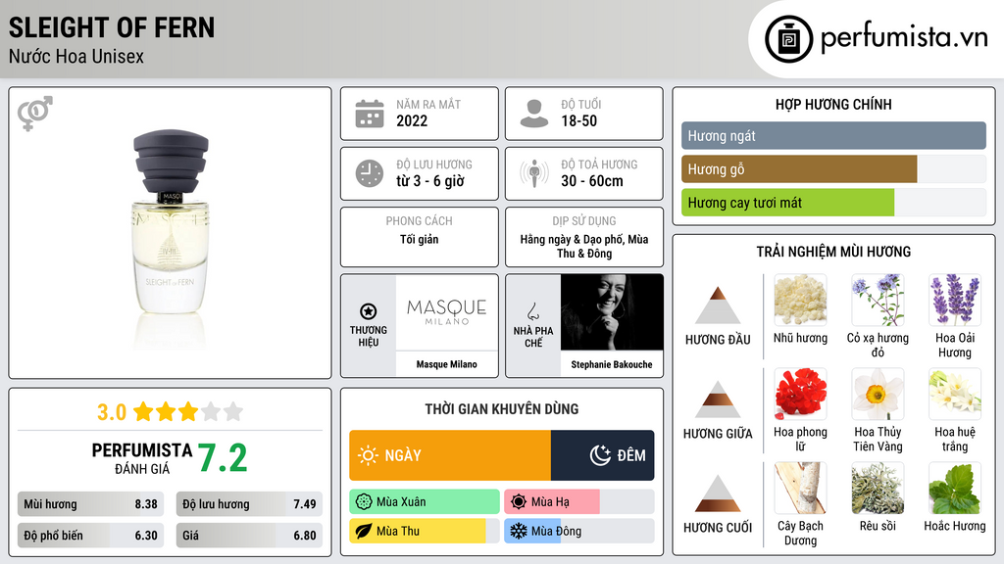This screenshot has height=564, width=1004.
Task: Click the calendar icon beside Năm ra mắt
Action: pyautogui.click(x=370, y=114)
